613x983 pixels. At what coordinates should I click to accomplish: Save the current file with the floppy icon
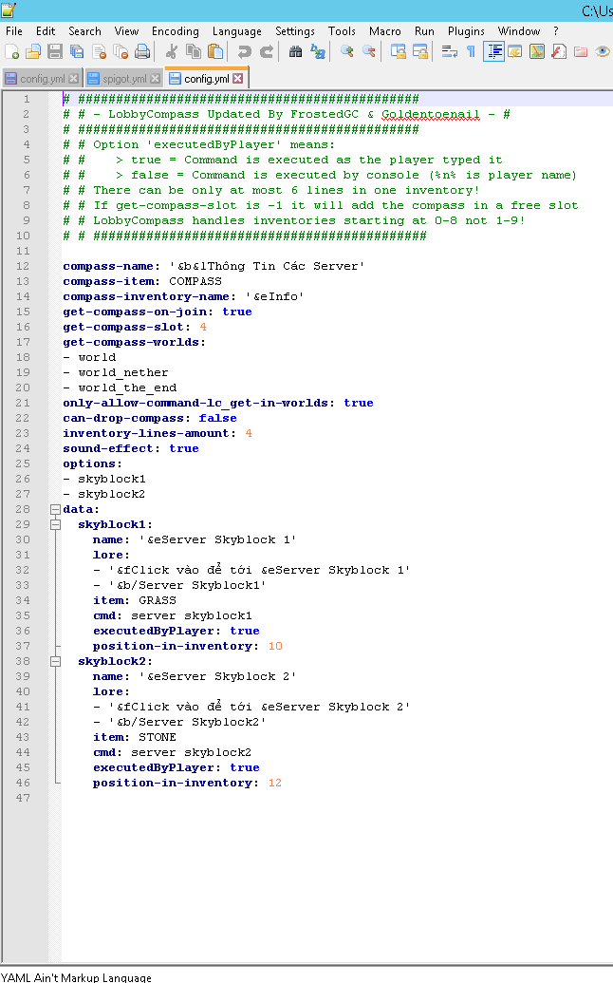point(55,52)
